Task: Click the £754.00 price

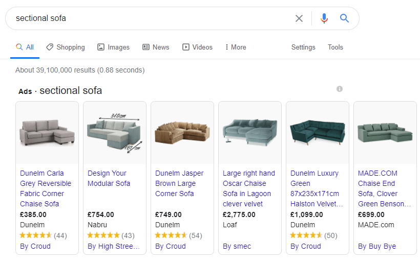Action: coord(101,214)
